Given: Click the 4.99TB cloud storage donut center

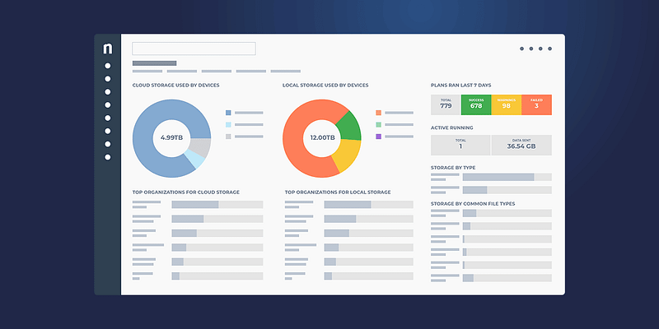Looking at the screenshot, I should 171,137.
